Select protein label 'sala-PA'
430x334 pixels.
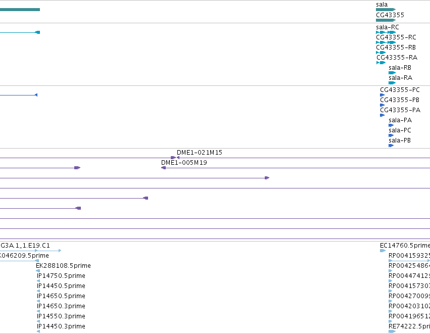400,120
